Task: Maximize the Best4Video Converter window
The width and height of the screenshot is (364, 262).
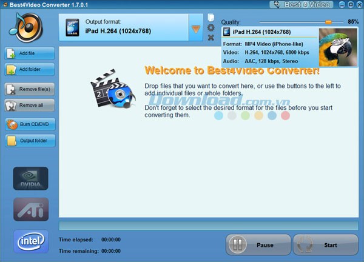Action: click(351, 5)
